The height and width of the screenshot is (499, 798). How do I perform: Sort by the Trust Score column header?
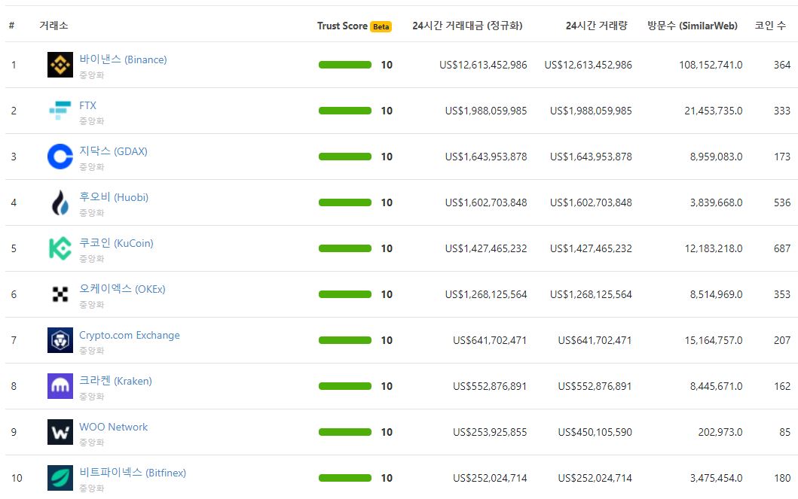[342, 26]
